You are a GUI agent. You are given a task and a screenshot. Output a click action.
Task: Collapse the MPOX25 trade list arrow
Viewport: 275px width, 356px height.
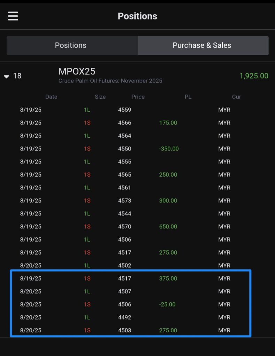click(x=7, y=76)
